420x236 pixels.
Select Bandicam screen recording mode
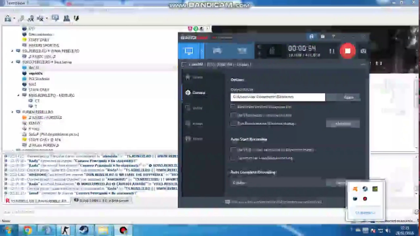point(189,51)
